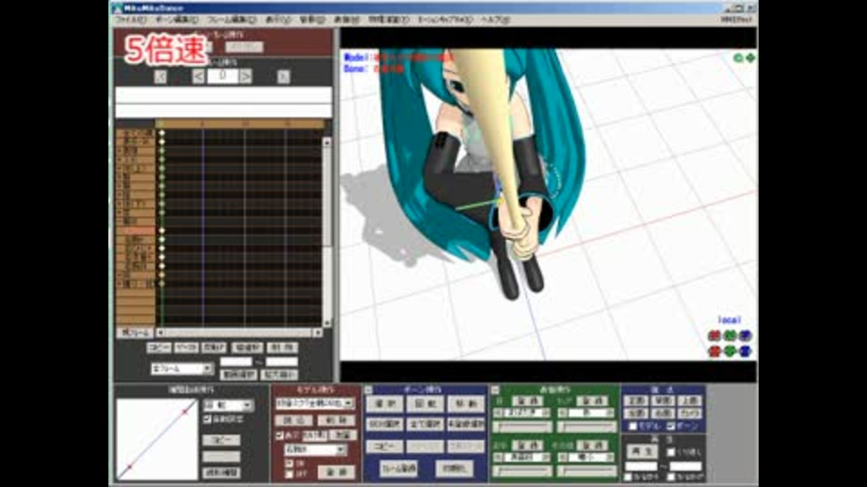Image resolution: width=867 pixels, height=487 pixels.
Task: Open the second dropdown in model panel
Action: [314, 450]
